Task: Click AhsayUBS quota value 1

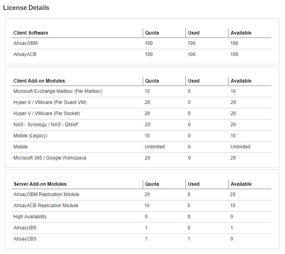Action: 146,228
